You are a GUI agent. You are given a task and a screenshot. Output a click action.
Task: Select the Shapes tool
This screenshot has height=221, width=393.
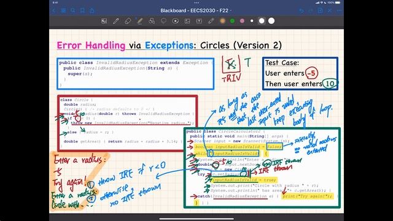click(x=152, y=21)
